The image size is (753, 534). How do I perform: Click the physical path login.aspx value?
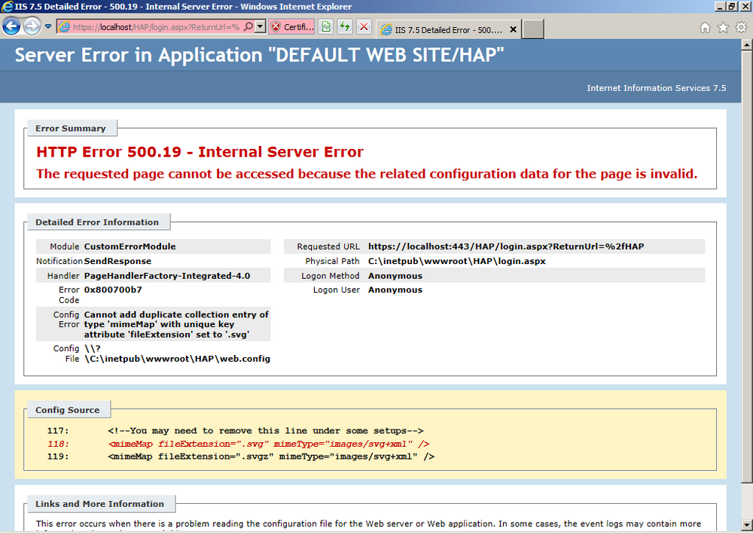[457, 261]
